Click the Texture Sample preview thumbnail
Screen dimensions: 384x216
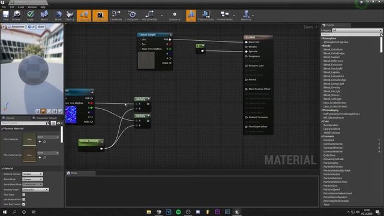click(146, 61)
